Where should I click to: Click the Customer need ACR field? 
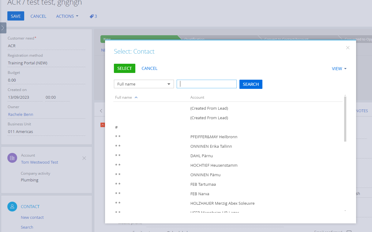(46, 46)
